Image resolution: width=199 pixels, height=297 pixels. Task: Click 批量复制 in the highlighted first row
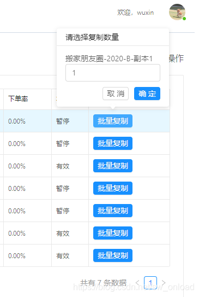[113, 121]
